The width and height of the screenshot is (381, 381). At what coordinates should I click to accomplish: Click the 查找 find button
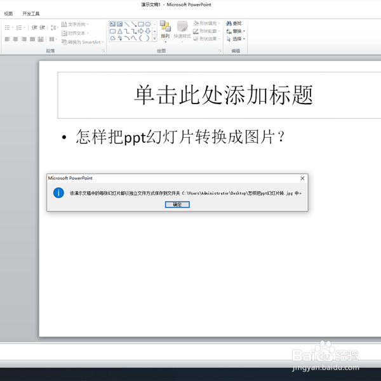234,23
